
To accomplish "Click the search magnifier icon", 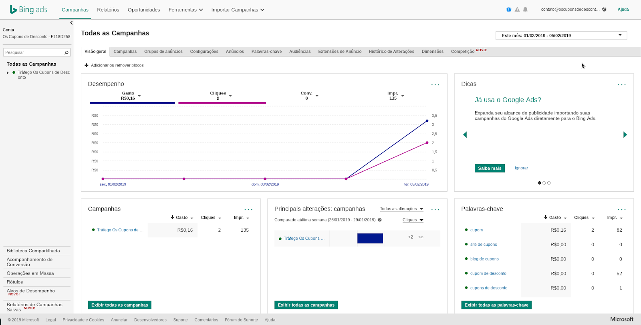I will pyautogui.click(x=67, y=52).
